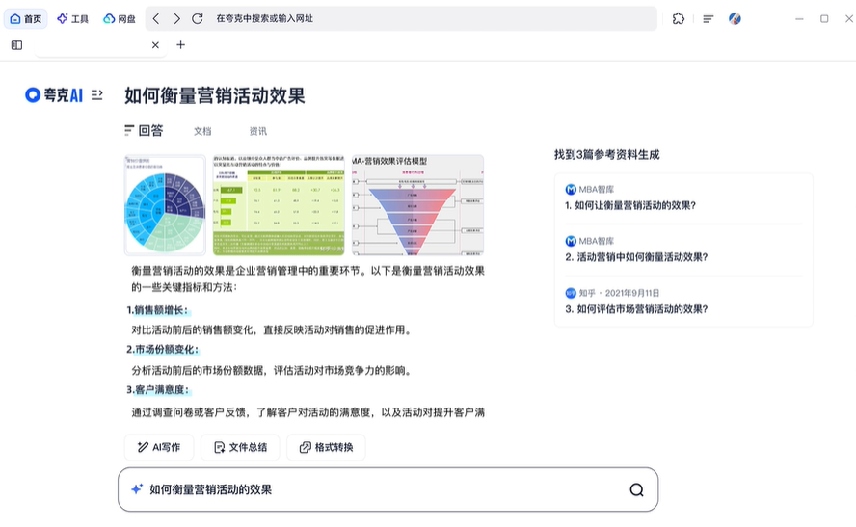Switch to the 资讯 tab

[257, 131]
